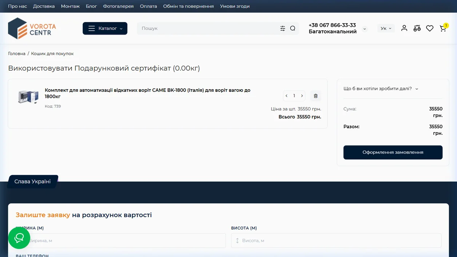Decrease quantity of CAME BK-1800 kit

click(x=287, y=96)
